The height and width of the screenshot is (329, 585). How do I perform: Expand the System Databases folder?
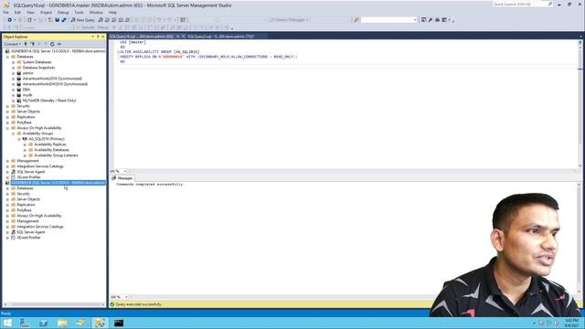[14, 62]
